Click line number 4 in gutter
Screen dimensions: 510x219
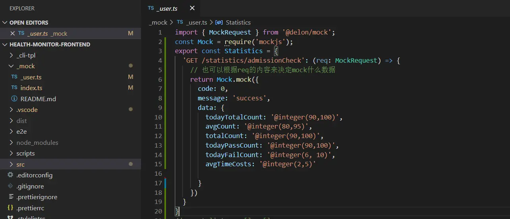pyautogui.click(x=160, y=61)
